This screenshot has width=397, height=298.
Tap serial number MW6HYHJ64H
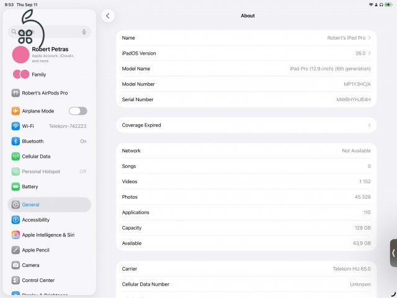[x=354, y=99]
